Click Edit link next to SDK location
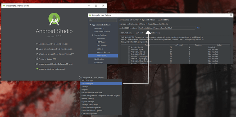Screen dimensions: 236x117 (x=199, y=28)
